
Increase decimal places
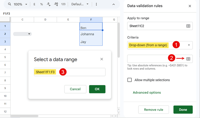coord(56,4)
